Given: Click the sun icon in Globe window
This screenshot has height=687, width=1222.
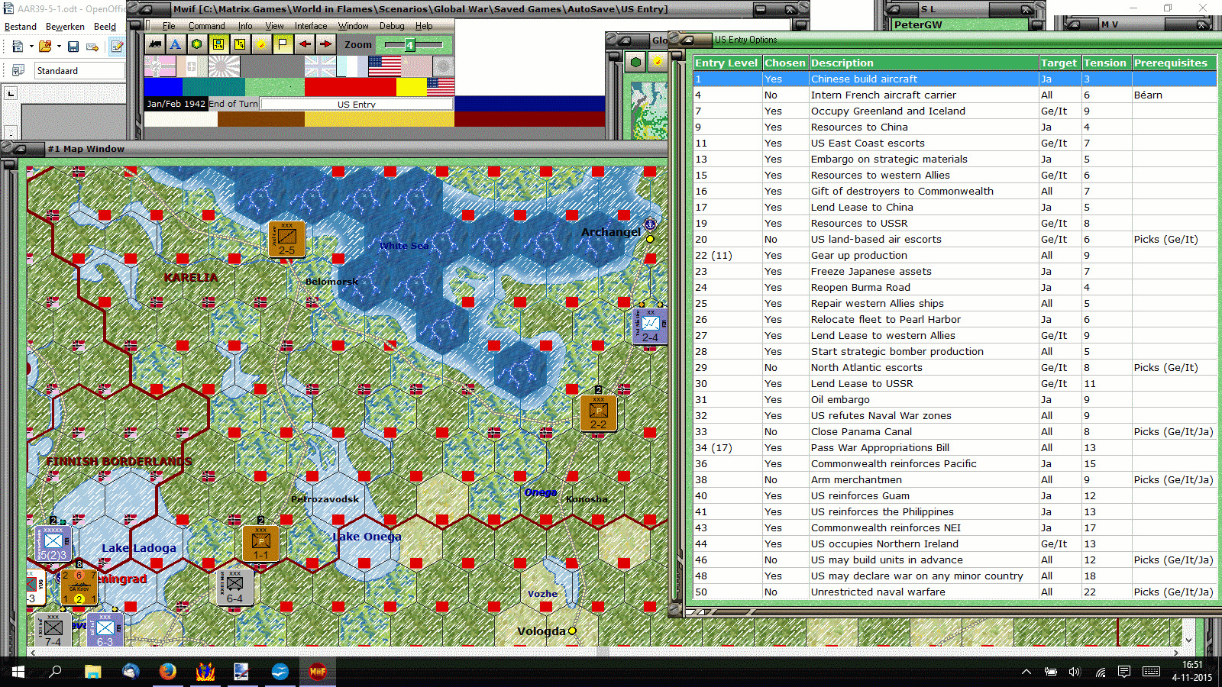Looking at the screenshot, I should point(657,62).
